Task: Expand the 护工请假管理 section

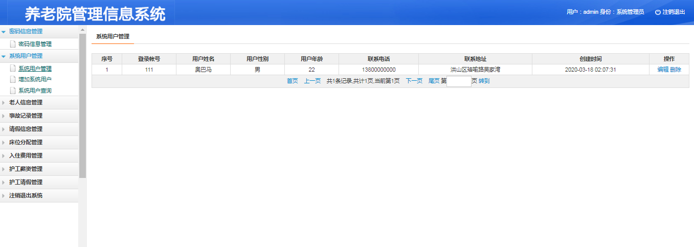Action: (x=39, y=182)
